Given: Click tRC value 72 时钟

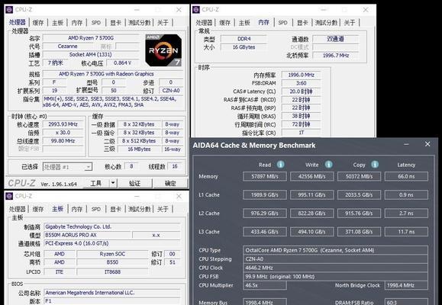Looking at the screenshot, I should [301, 124].
